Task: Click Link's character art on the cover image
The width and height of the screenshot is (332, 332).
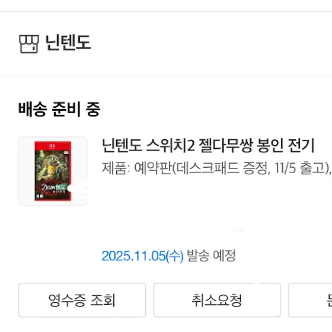Action: 52,173
